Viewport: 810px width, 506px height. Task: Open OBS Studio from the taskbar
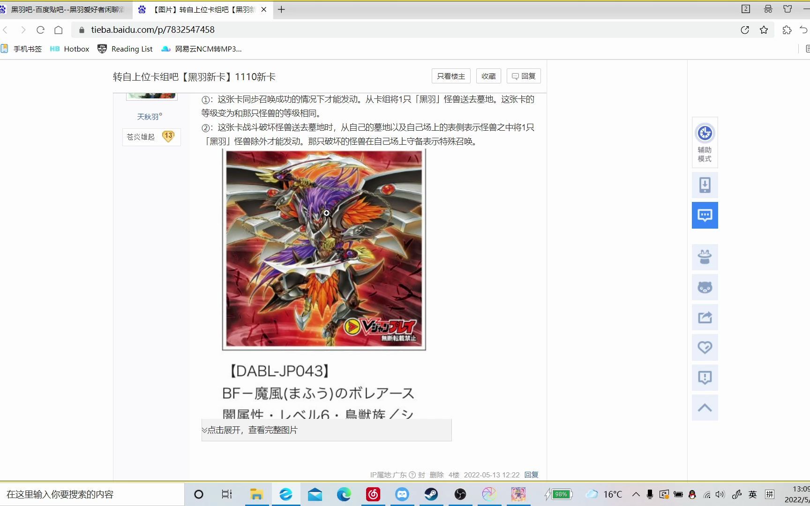click(460, 494)
